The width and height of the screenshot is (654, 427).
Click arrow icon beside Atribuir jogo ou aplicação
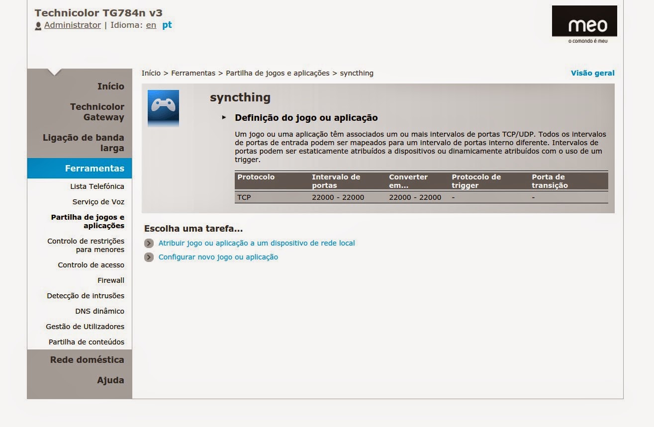pos(149,243)
